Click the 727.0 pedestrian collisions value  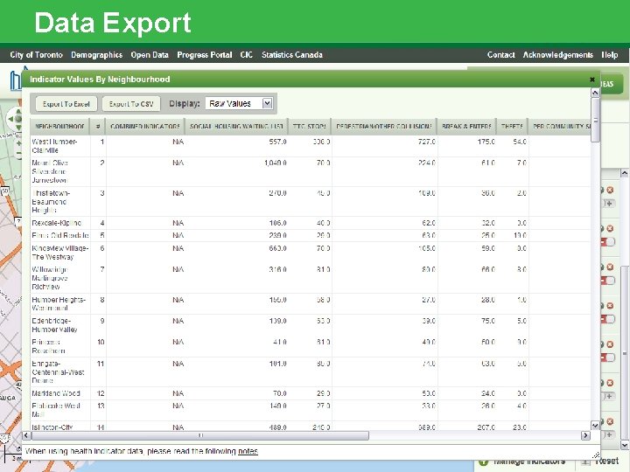[x=427, y=142]
